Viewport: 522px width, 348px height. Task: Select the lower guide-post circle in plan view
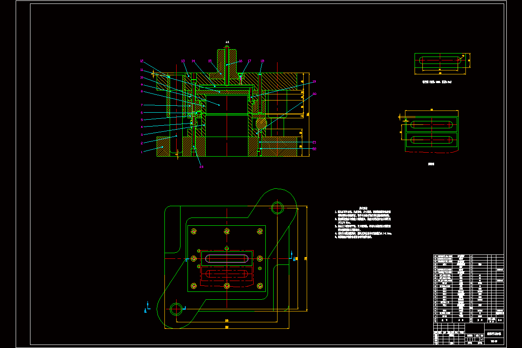coord(177,308)
